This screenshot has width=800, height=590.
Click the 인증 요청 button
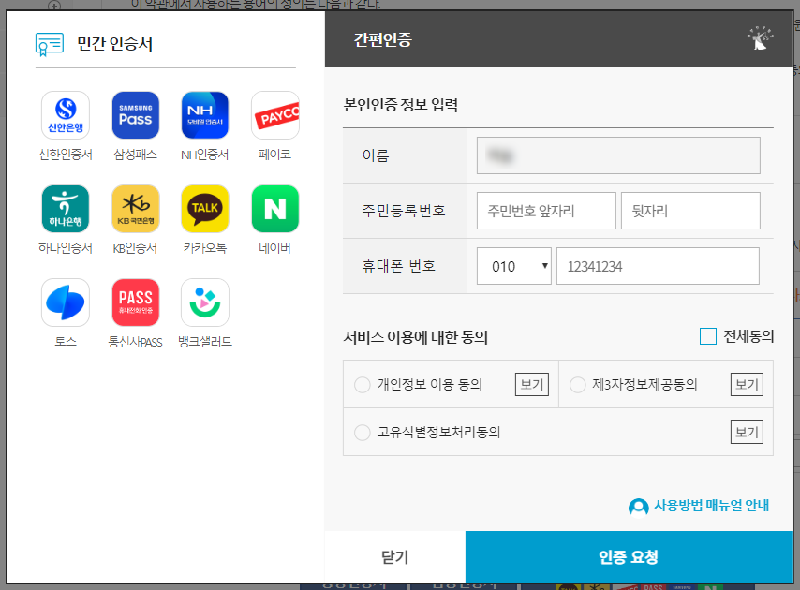(629, 557)
